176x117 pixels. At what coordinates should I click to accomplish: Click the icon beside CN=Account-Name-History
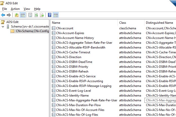(x=54, y=38)
